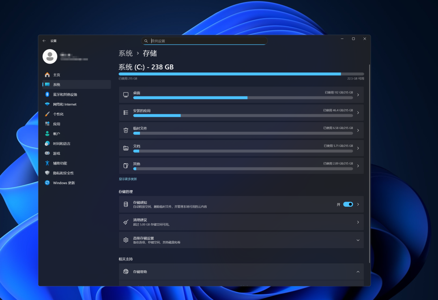Click 已使用 46.4 GB/215 GB text

338,110
